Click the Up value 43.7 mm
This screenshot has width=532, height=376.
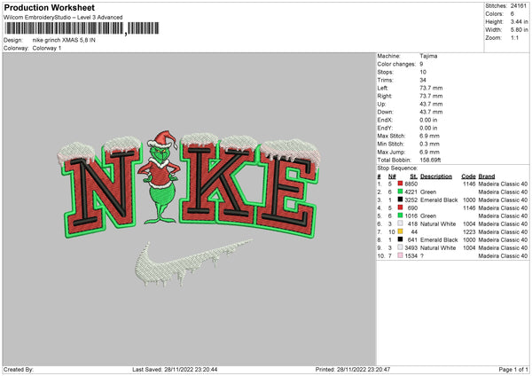point(431,104)
